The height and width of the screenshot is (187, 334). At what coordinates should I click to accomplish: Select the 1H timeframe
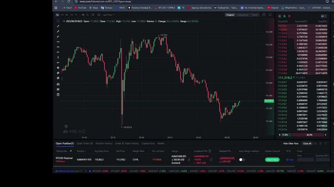pyautogui.click(x=62, y=15)
